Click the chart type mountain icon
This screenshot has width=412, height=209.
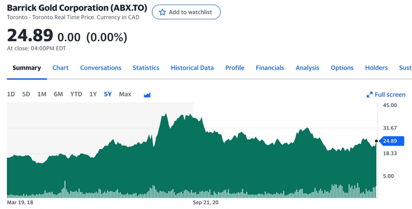point(147,95)
